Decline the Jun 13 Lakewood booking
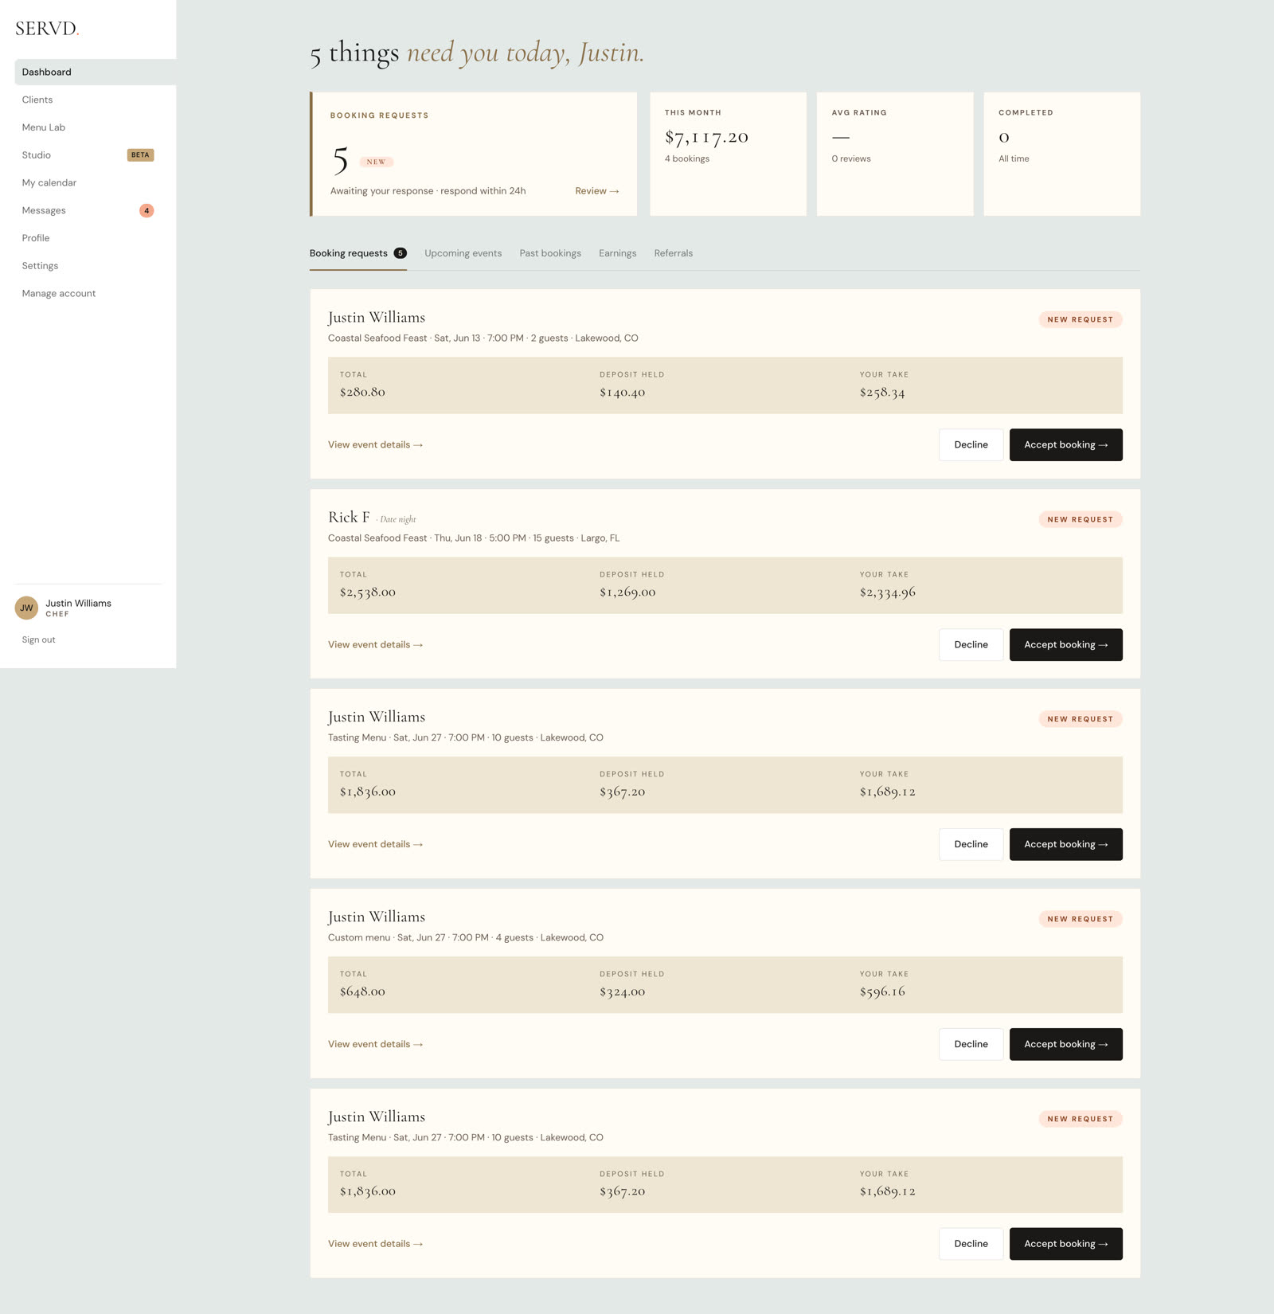1274x1314 pixels. [x=971, y=445]
